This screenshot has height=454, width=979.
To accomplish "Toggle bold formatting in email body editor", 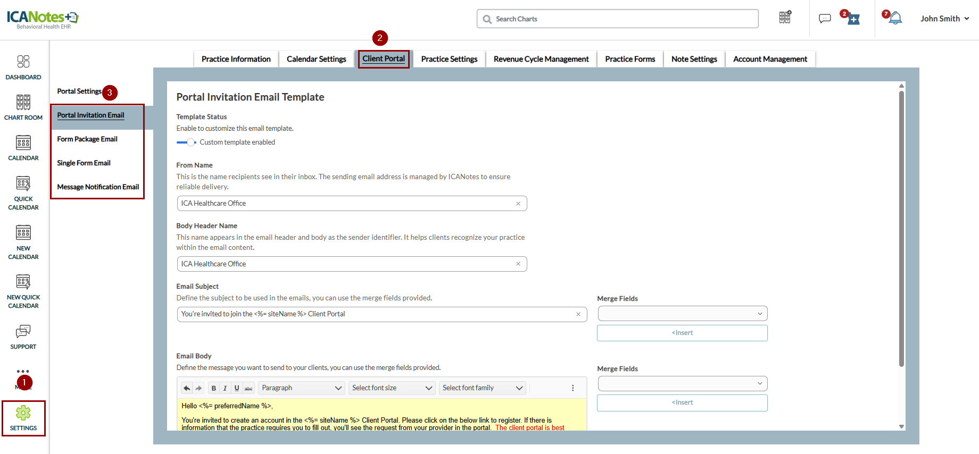I will 214,388.
